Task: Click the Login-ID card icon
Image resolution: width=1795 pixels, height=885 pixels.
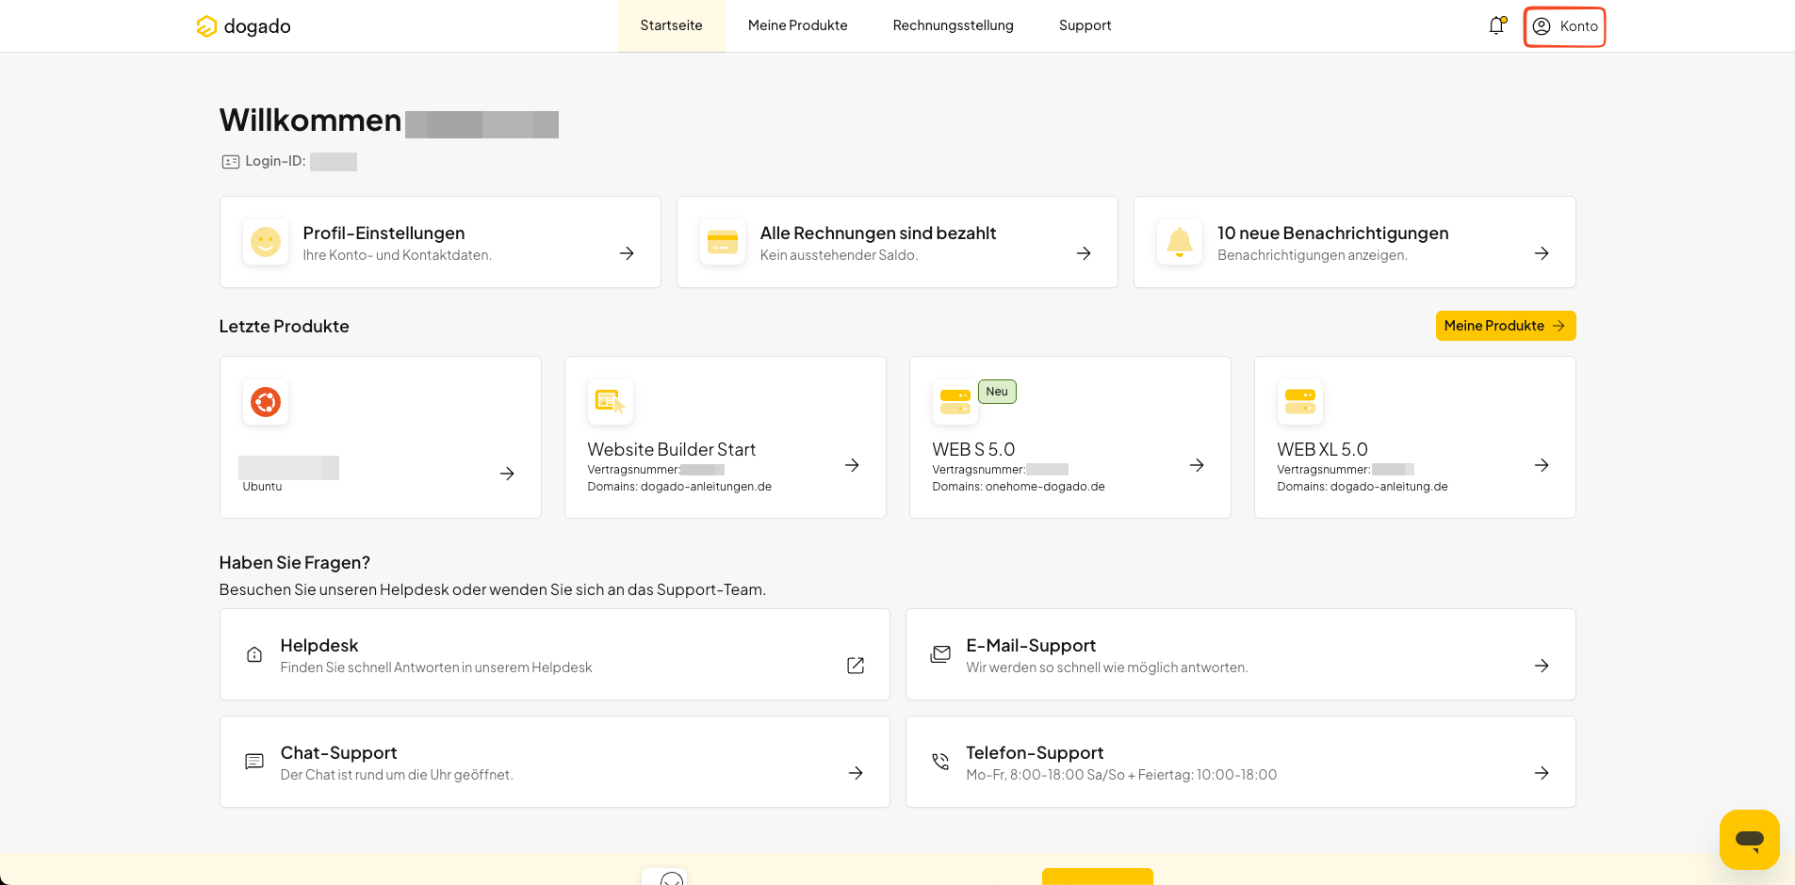Action: [231, 162]
